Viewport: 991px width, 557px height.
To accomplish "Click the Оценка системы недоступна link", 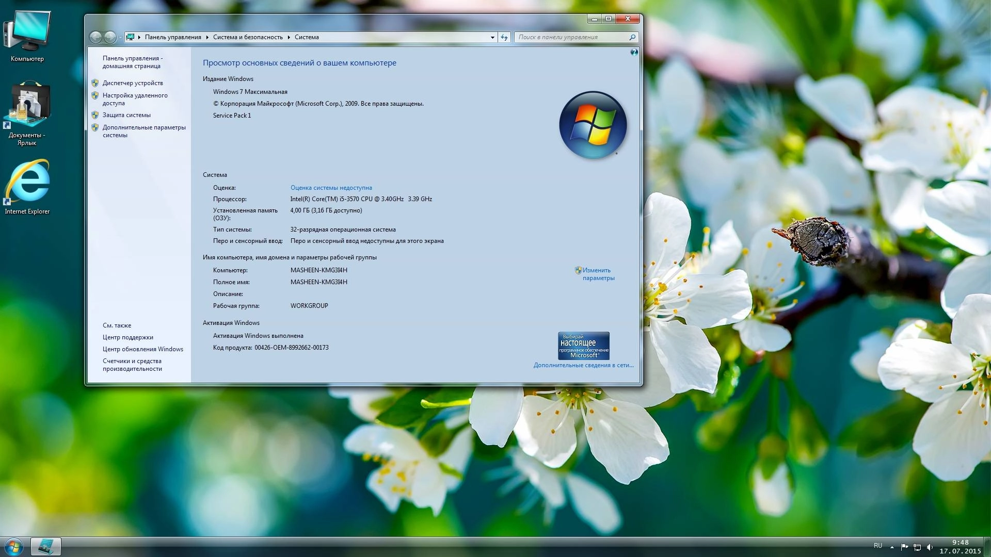I will (331, 188).
